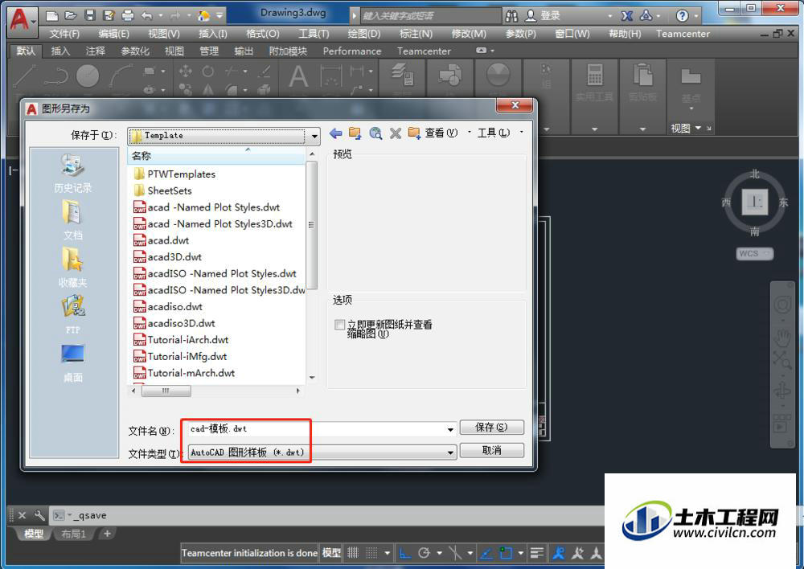Toggle isometric drafting in status bar
Viewport: 804px width, 569px height.
point(455,553)
